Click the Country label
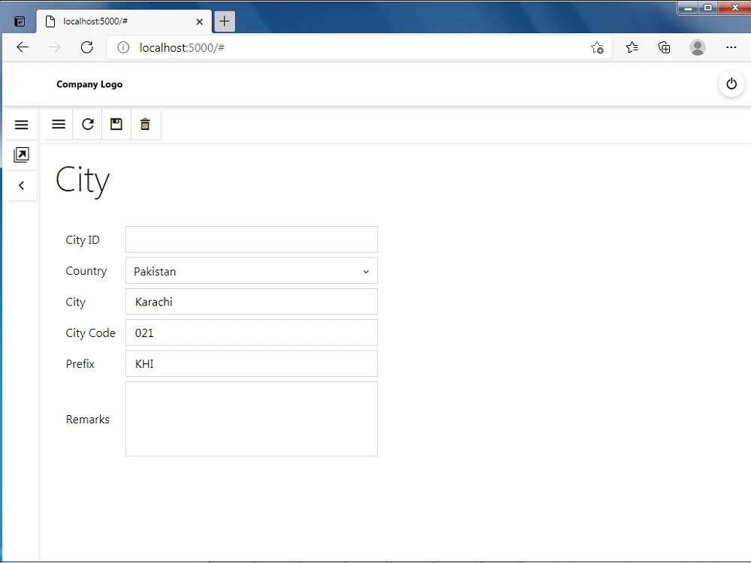This screenshot has height=563, width=751. coord(86,271)
